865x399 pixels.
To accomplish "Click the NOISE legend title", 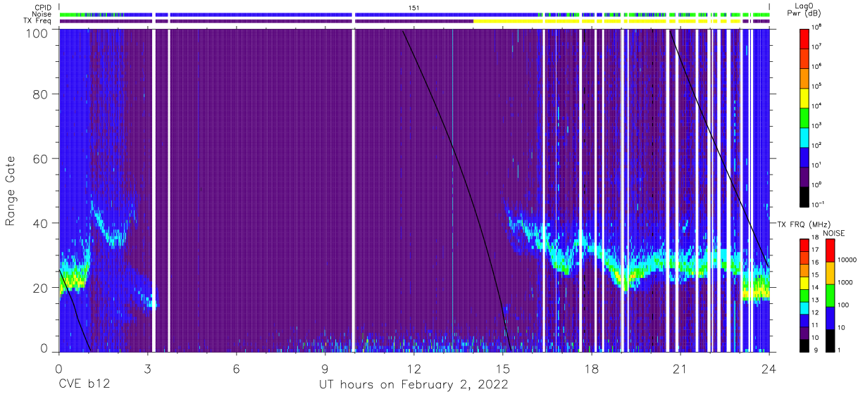I will coord(835,232).
